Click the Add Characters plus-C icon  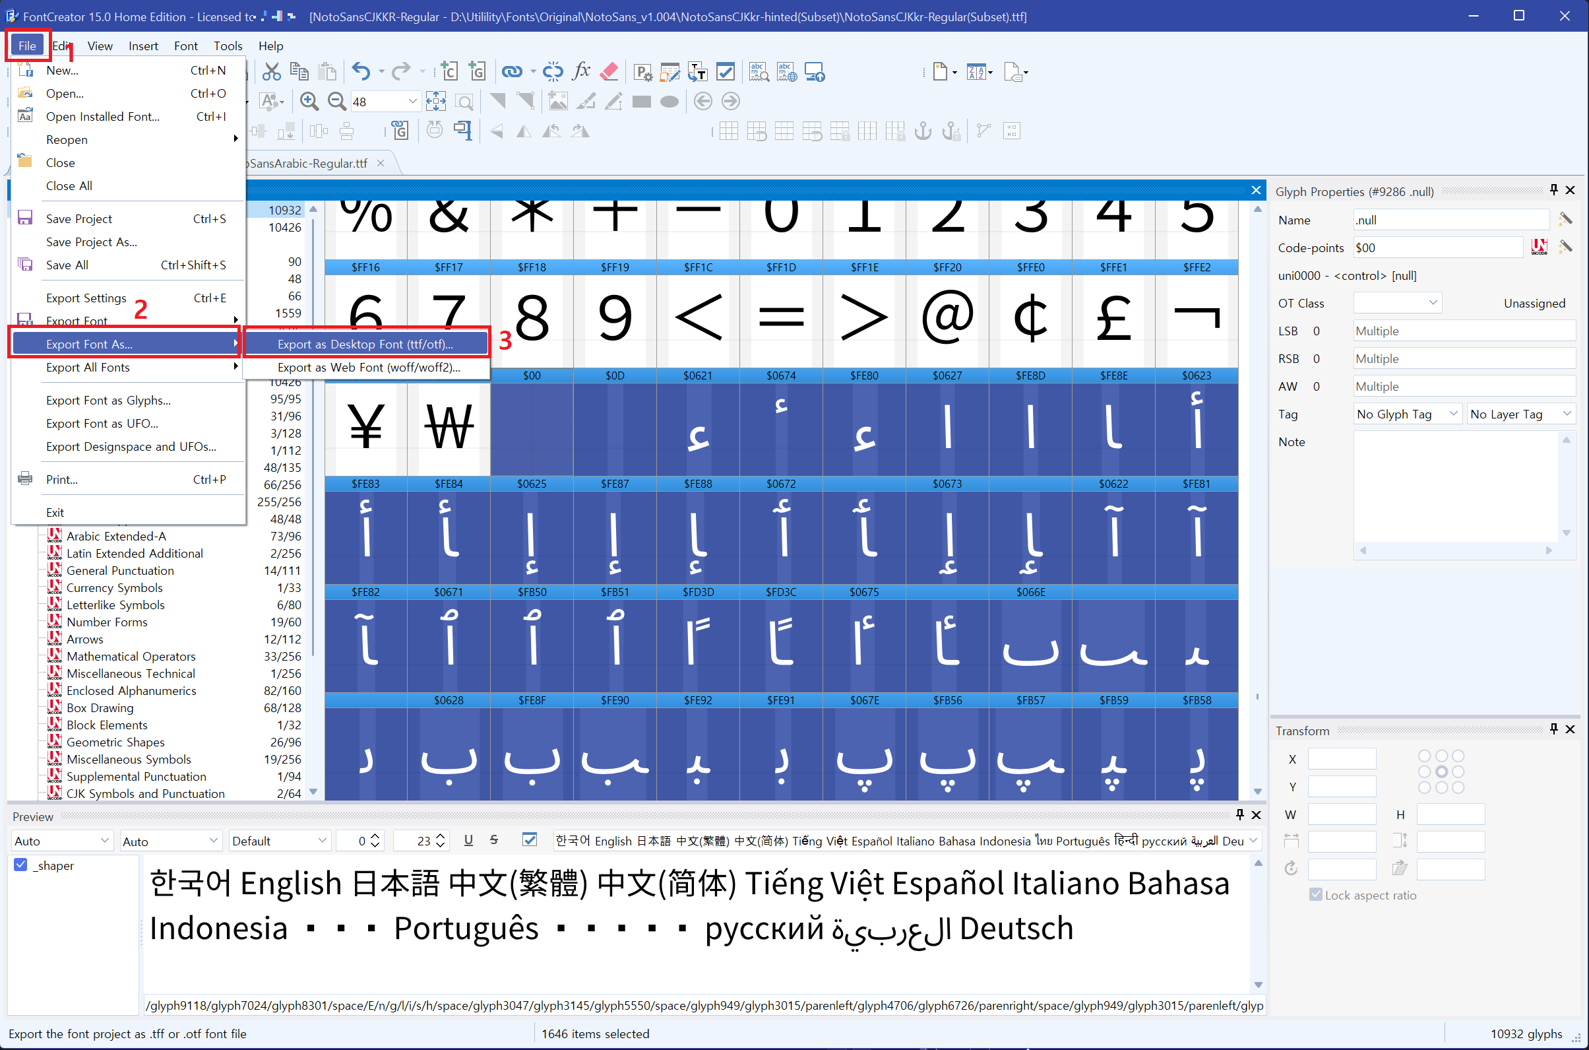pyautogui.click(x=449, y=72)
